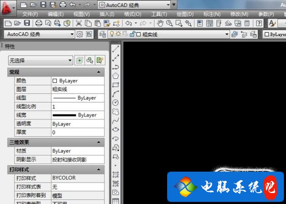Open the AutoCAD 经典 workspace dropdown in Workspaces toolbar

pos(39,34)
